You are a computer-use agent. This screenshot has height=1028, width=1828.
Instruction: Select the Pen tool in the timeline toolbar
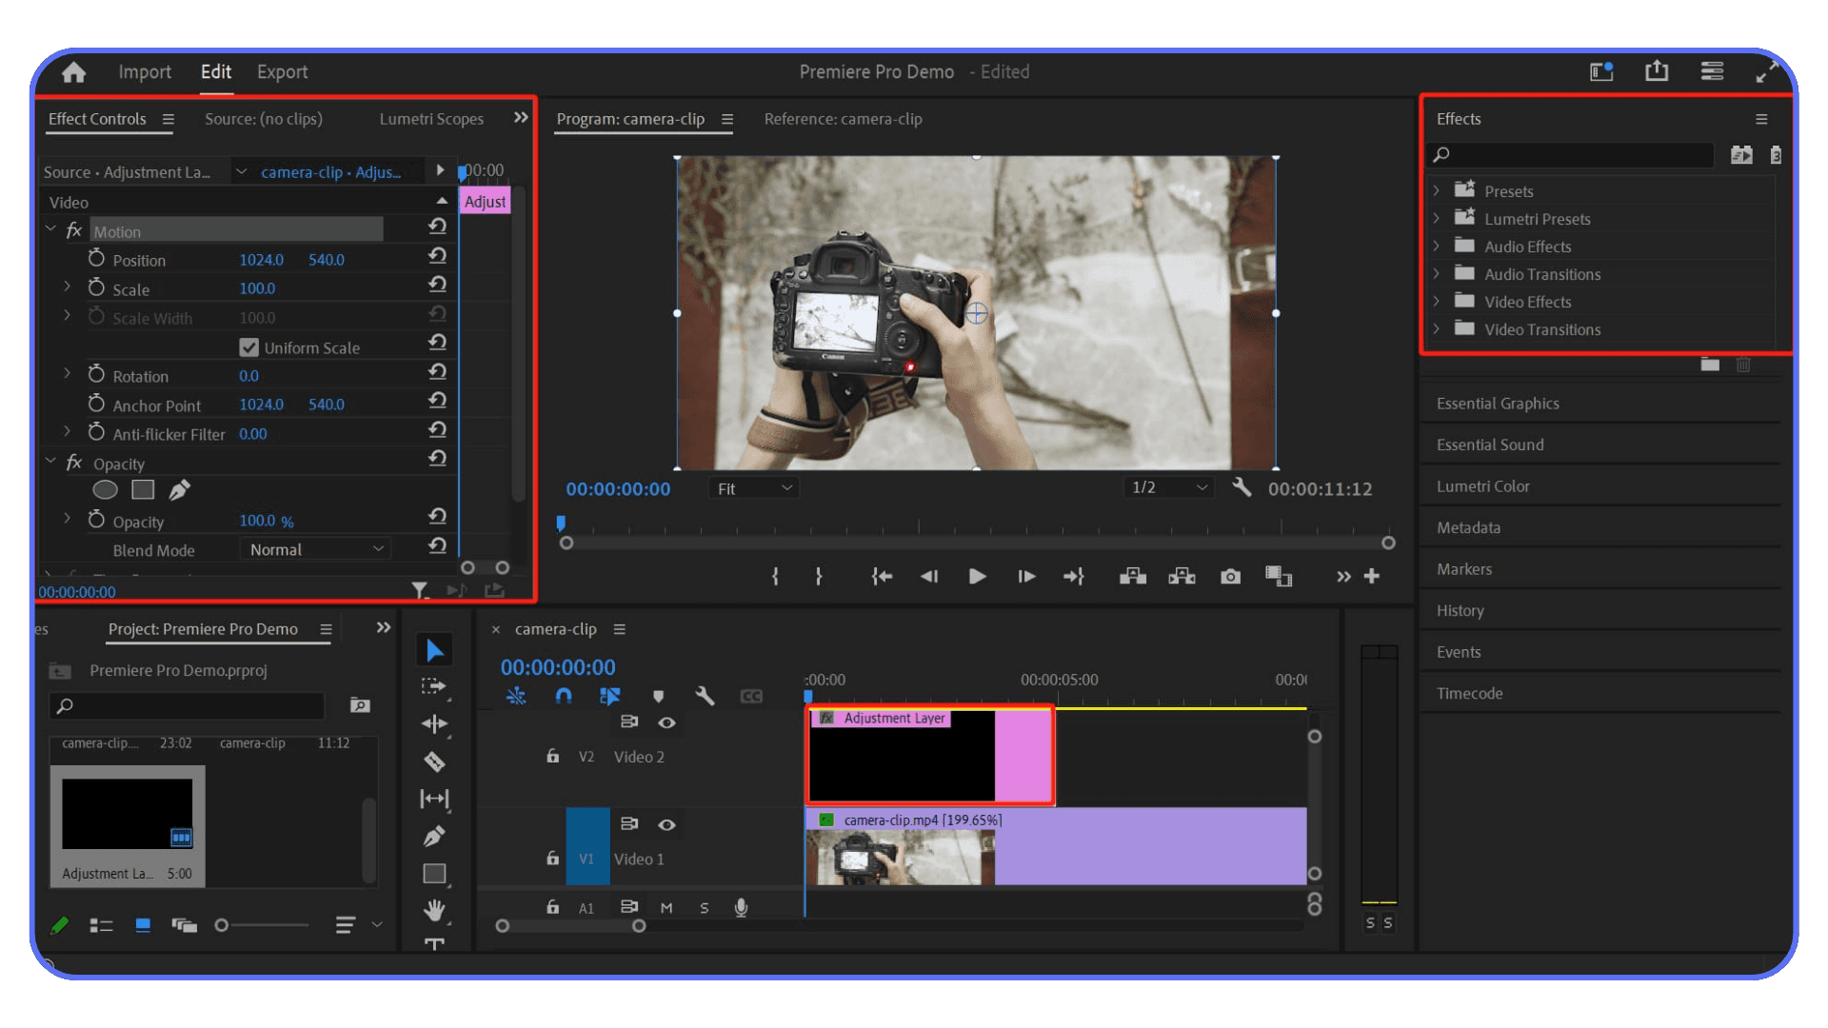click(x=434, y=836)
